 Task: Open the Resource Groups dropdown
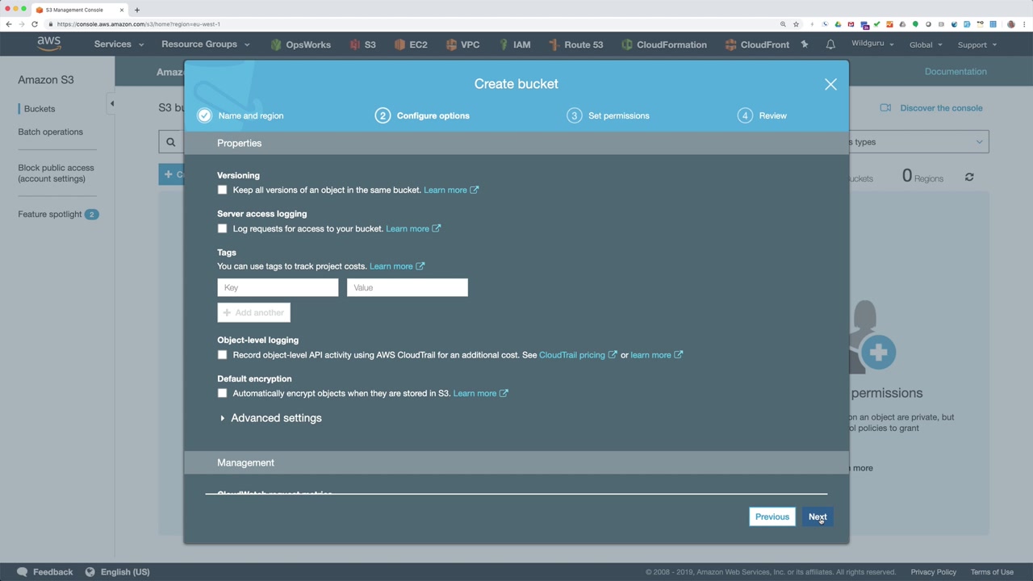coord(206,44)
